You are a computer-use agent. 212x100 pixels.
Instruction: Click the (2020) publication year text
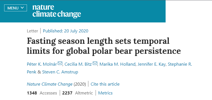coord(80,84)
